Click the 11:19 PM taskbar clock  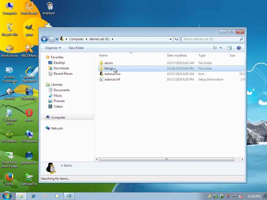tap(254, 196)
